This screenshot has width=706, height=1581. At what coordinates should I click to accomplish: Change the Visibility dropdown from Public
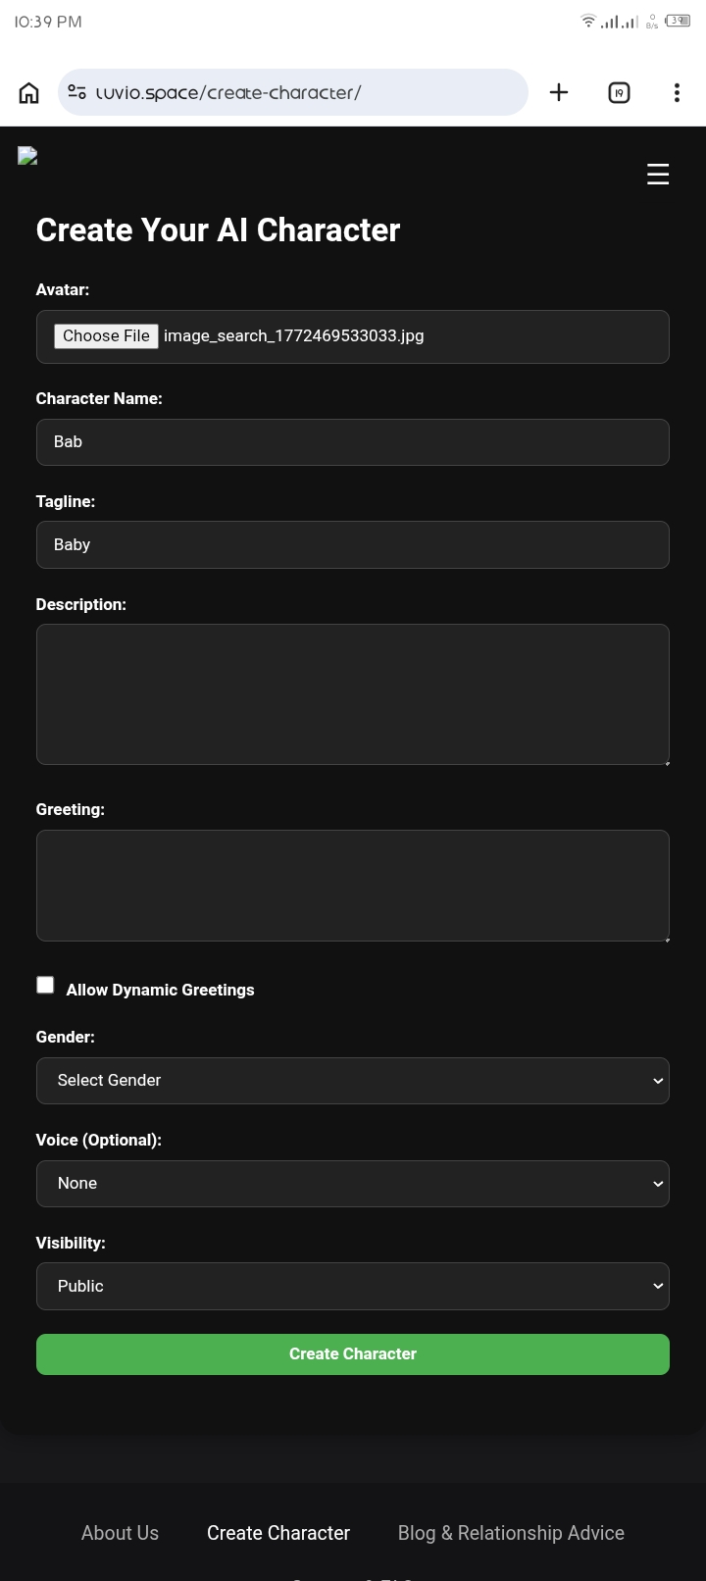click(x=352, y=1287)
